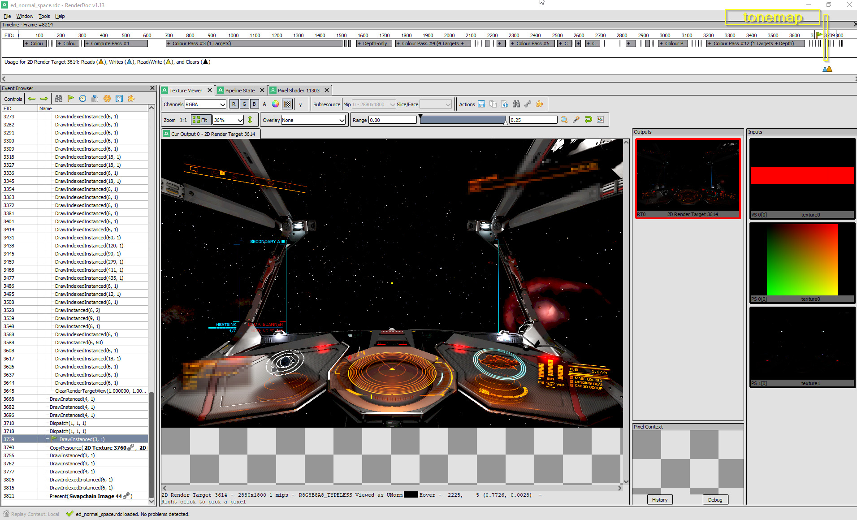Image resolution: width=857 pixels, height=520 pixels.
Task: Reset range with green return arrow
Action: click(x=589, y=120)
